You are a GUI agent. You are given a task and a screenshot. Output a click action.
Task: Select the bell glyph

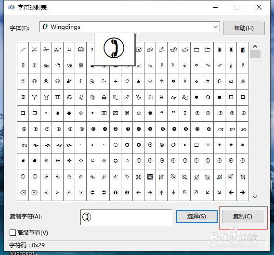pyautogui.click(x=69, y=50)
